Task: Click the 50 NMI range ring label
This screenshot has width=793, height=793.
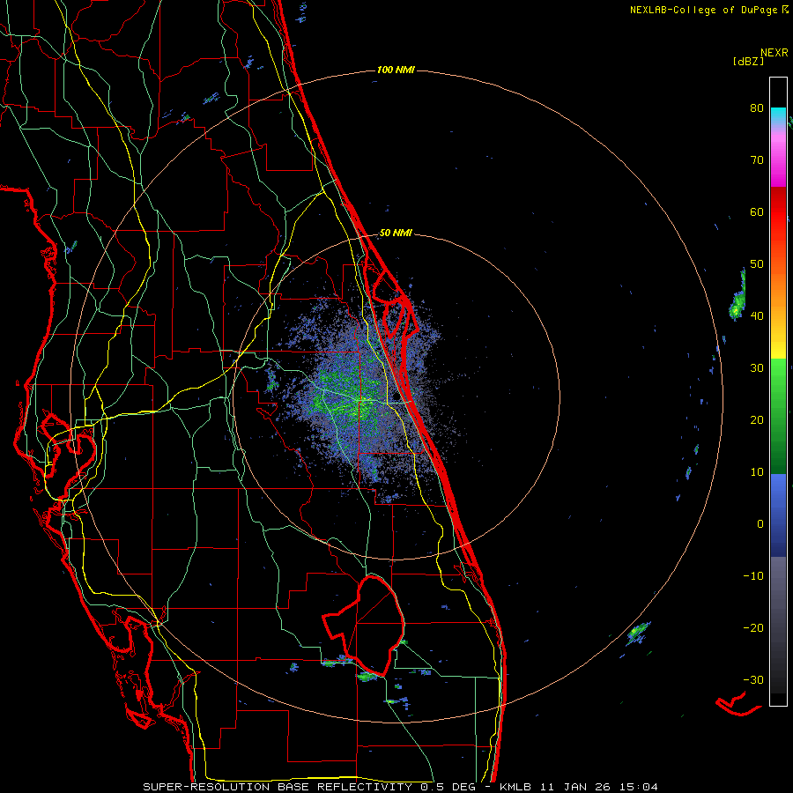Action: click(x=396, y=233)
